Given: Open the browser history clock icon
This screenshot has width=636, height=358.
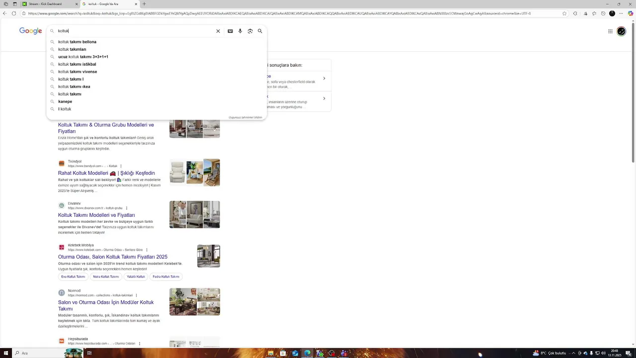Looking at the screenshot, I should (x=603, y=13).
